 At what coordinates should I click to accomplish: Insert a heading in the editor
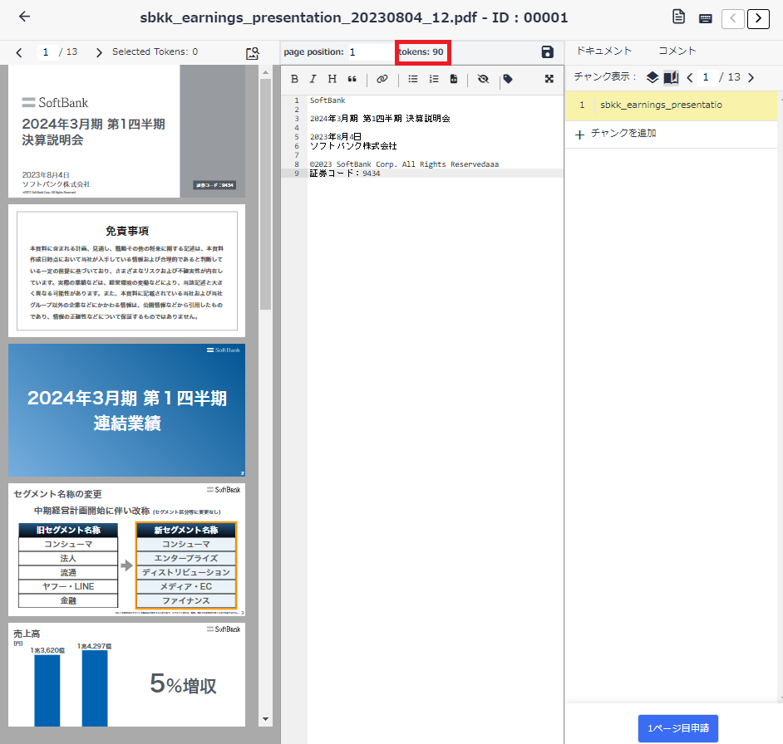click(332, 79)
